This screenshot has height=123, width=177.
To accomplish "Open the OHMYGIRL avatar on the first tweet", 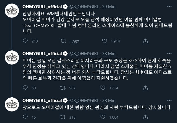I will tap(12, 11).
